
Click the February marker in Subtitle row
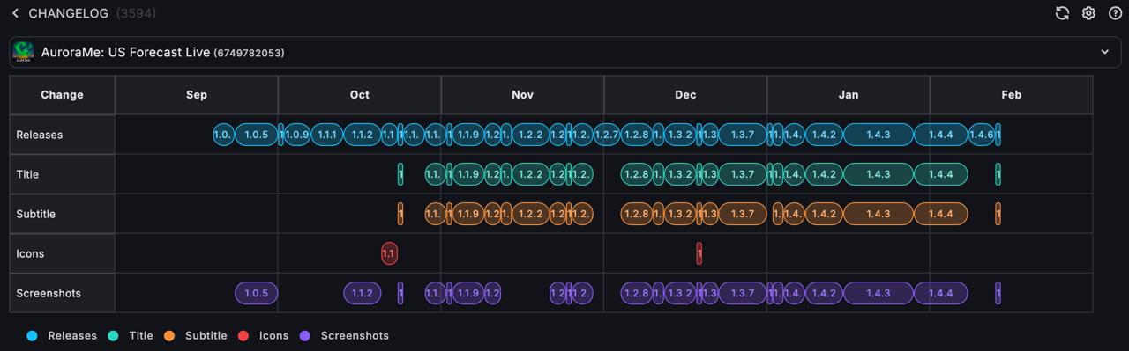click(998, 214)
